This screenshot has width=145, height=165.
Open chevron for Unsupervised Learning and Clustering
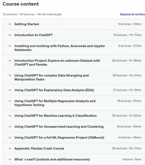pyautogui.click(x=10, y=127)
